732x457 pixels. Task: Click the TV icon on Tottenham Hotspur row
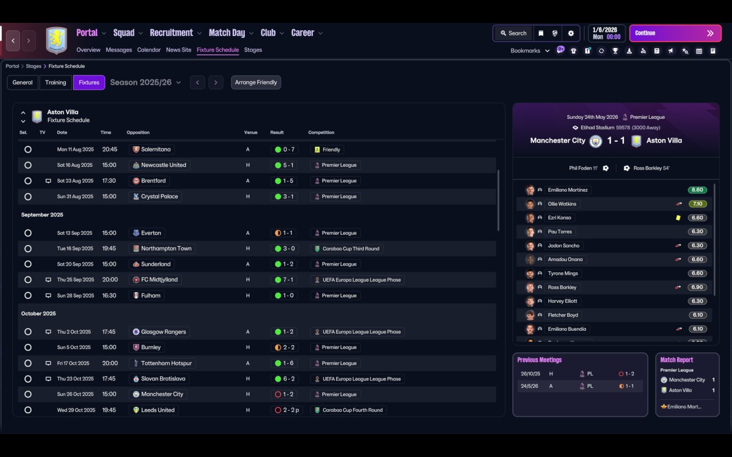[49, 363]
